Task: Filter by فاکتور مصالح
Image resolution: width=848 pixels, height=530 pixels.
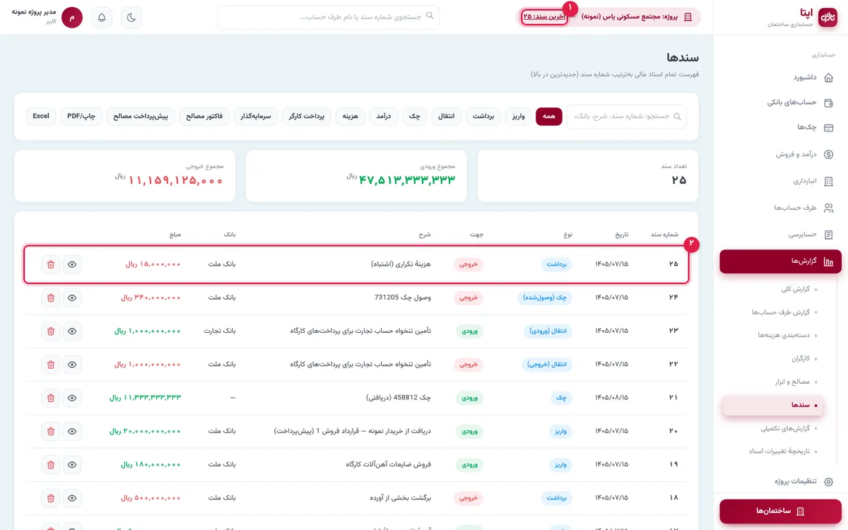Action: click(x=205, y=117)
